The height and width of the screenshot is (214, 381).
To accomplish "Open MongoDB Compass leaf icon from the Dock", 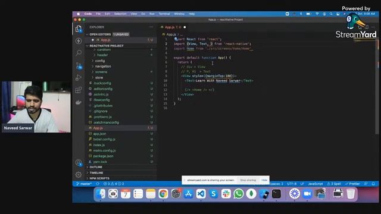I will pyautogui.click(x=251, y=194).
